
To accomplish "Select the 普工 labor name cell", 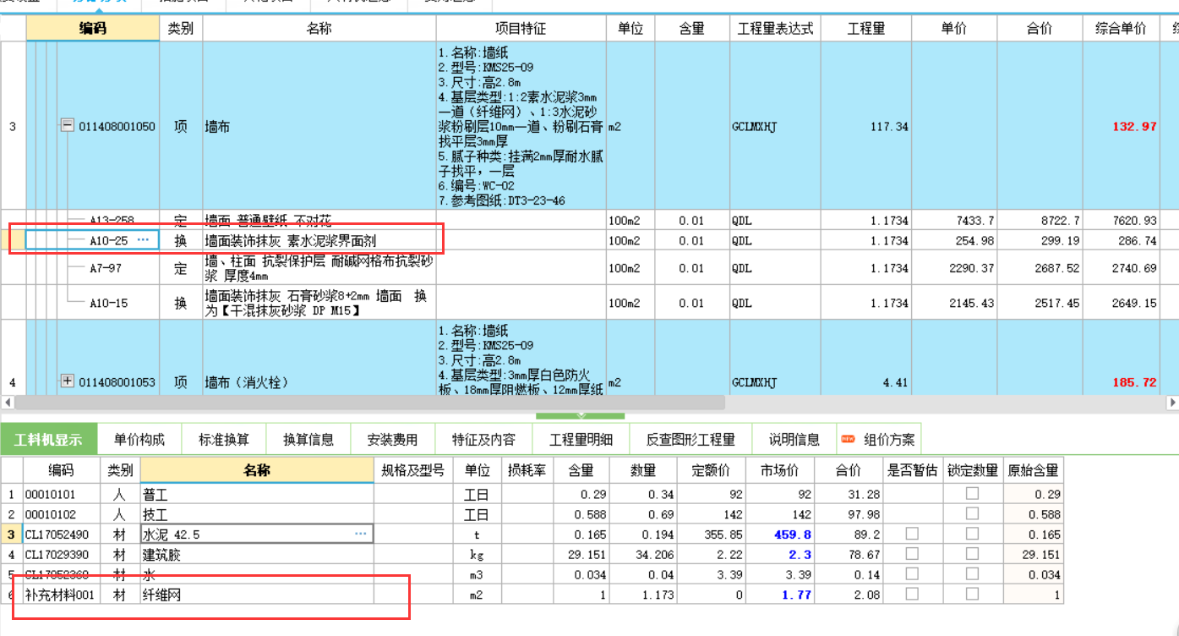I will [257, 493].
